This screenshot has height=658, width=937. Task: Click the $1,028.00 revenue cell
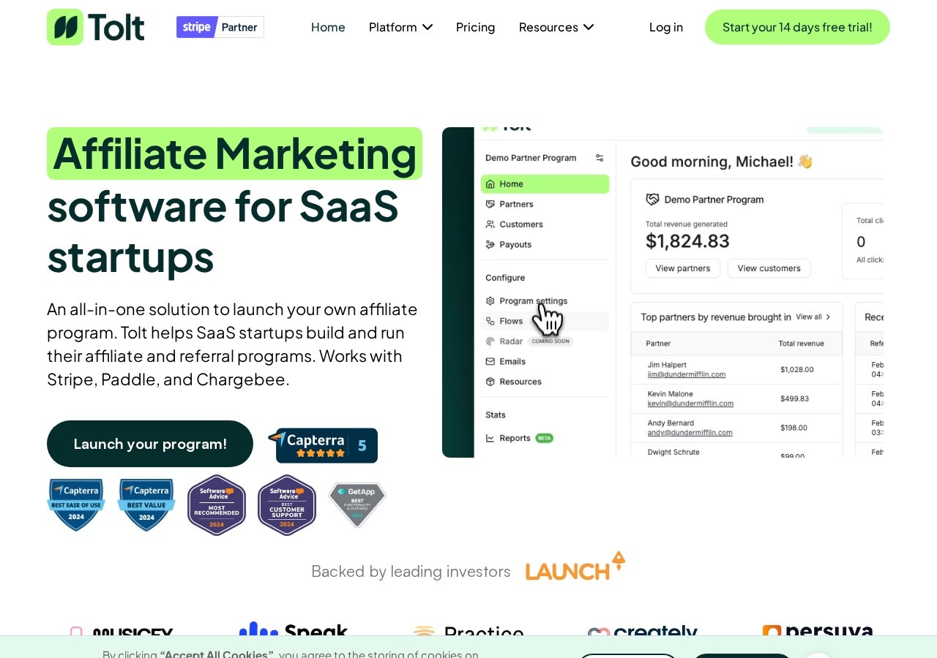coord(797,369)
